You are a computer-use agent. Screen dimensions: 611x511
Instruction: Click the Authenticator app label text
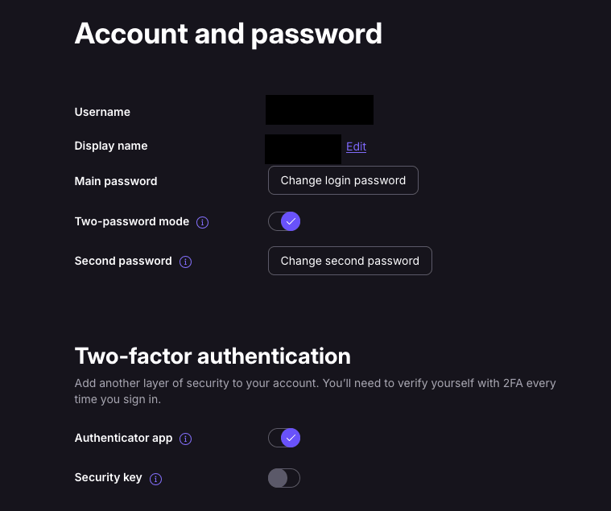pyautogui.click(x=123, y=438)
